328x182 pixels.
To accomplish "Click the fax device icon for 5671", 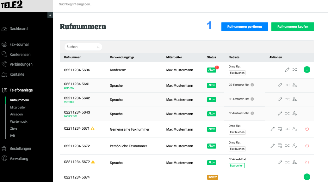I will [280, 129].
